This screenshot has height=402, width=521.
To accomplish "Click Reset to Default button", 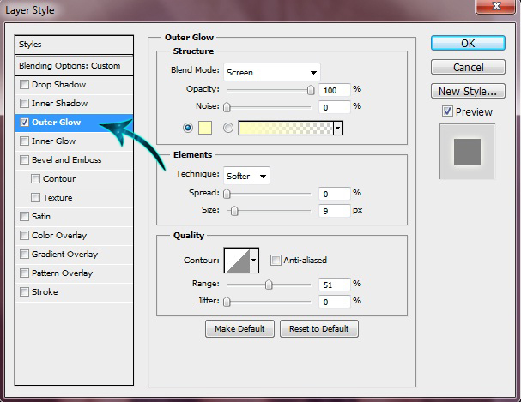I will point(319,328).
